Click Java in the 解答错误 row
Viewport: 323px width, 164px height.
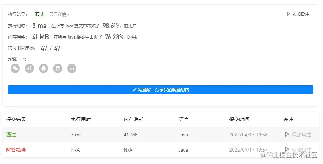point(183,150)
